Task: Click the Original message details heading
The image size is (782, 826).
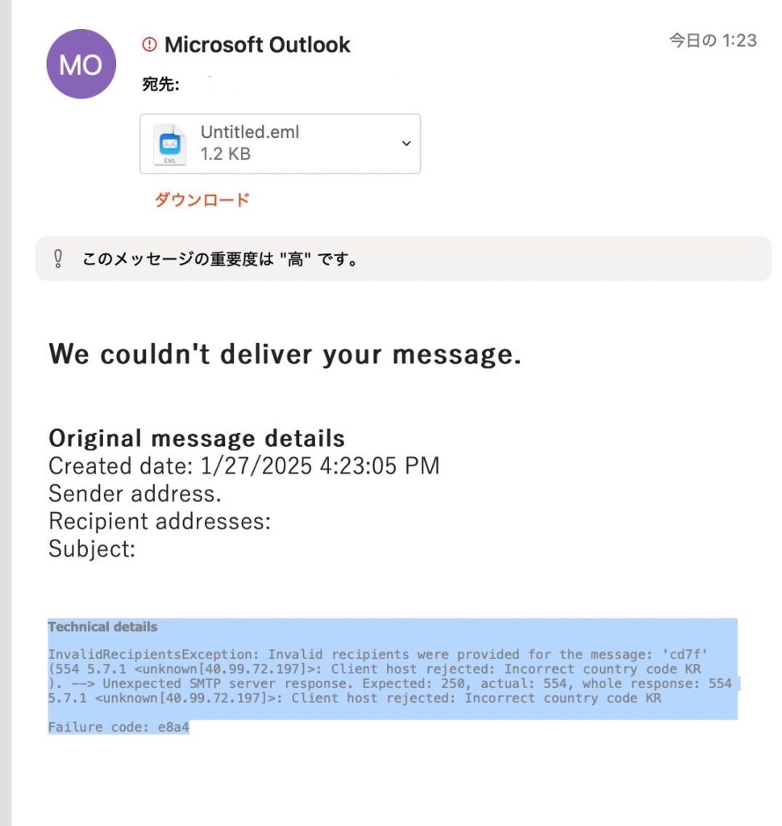Action: point(197,438)
